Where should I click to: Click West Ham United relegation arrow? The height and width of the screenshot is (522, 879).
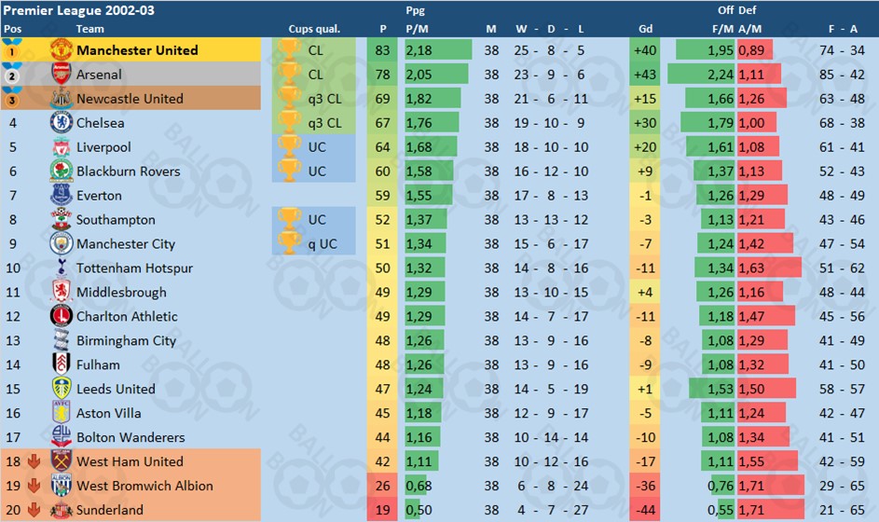(34, 461)
